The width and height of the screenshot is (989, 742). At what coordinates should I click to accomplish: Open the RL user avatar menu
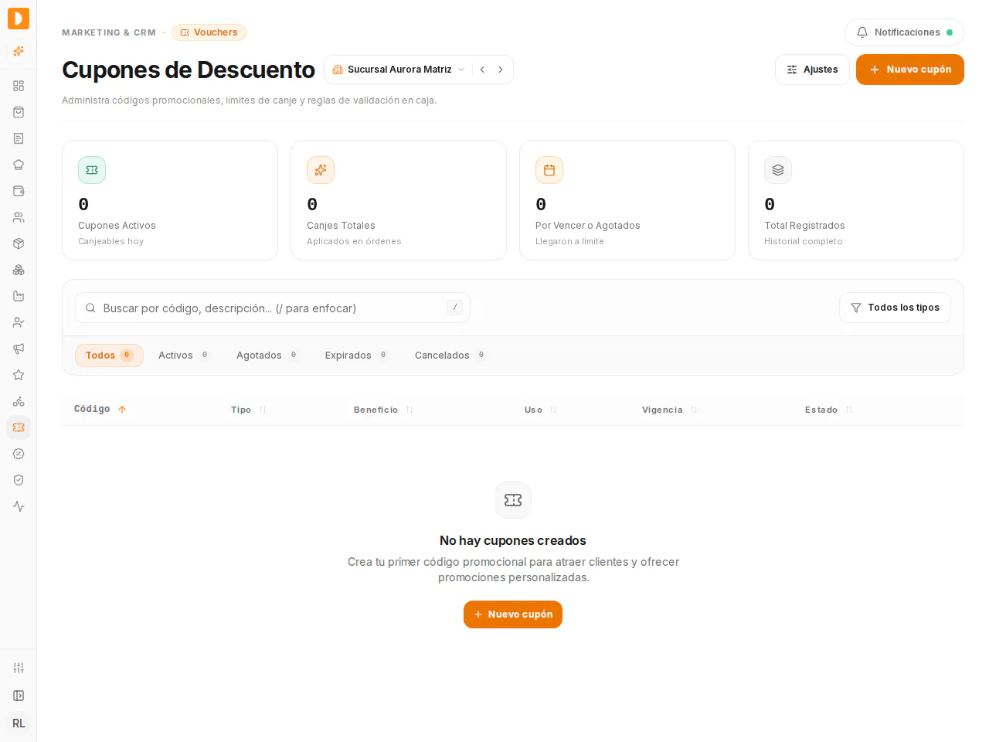[x=19, y=723]
